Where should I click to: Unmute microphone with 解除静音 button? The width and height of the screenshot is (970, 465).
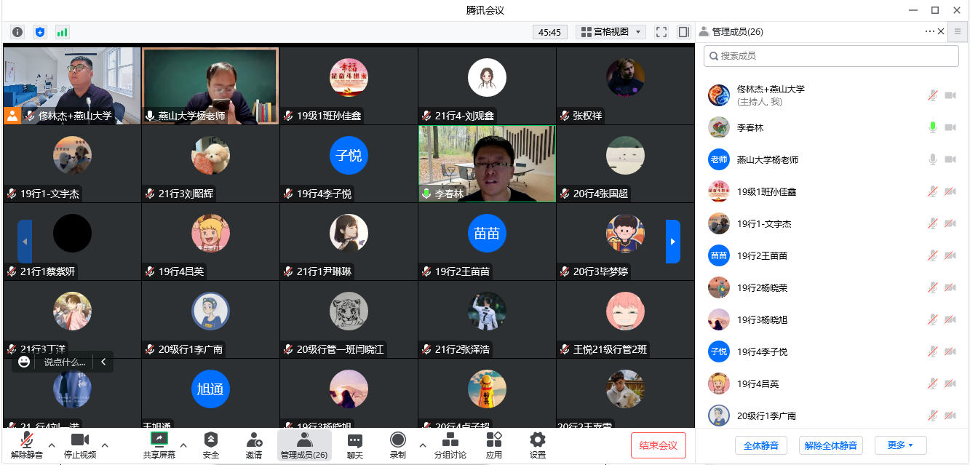(x=27, y=445)
